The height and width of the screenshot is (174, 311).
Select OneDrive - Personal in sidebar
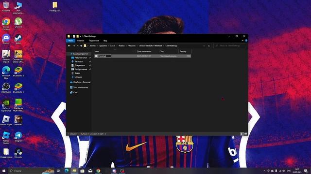click(x=80, y=82)
